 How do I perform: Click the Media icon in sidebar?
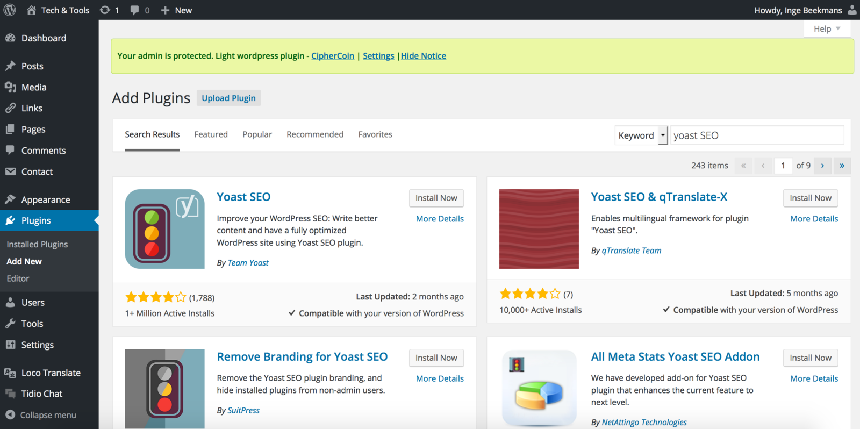click(10, 87)
